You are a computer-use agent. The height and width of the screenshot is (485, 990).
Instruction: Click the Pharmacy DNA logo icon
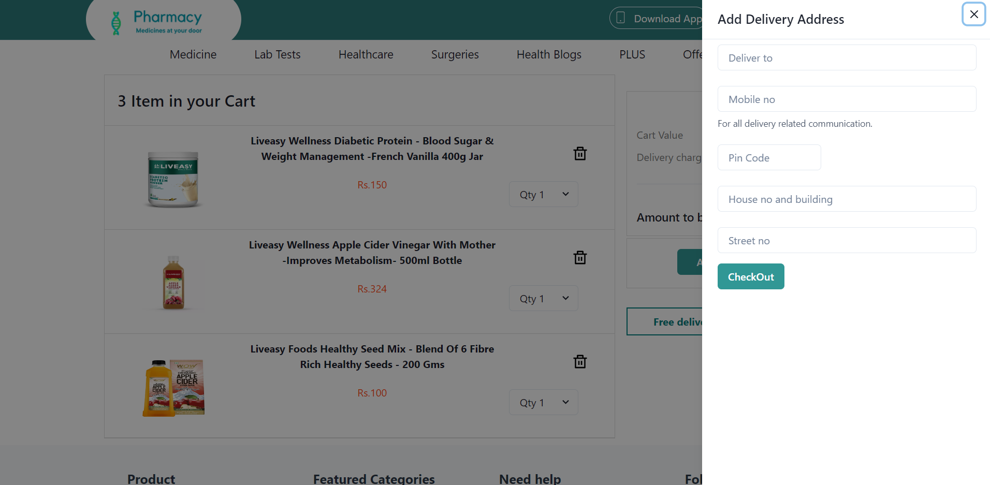tap(117, 23)
